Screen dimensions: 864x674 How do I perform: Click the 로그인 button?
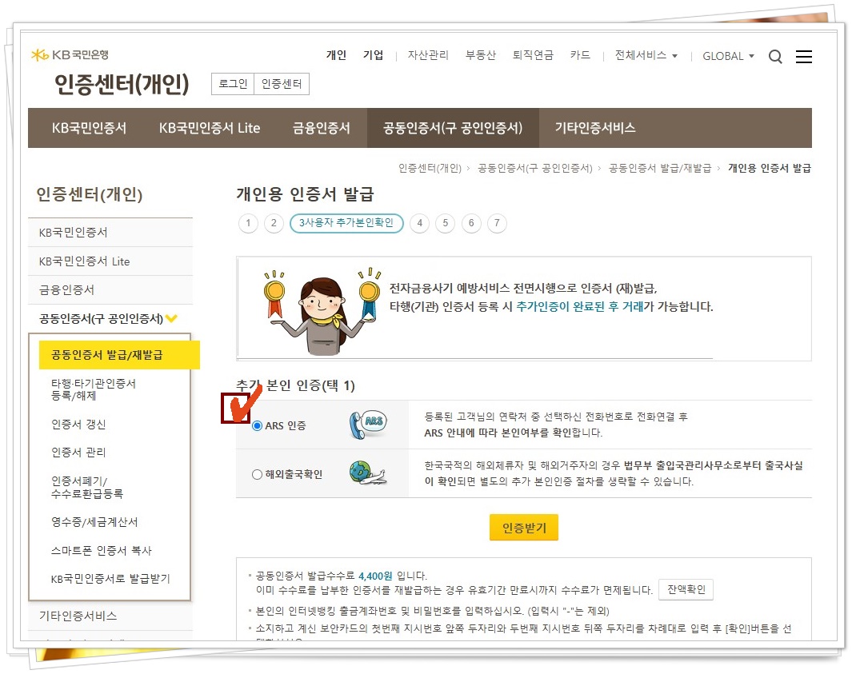click(x=233, y=84)
